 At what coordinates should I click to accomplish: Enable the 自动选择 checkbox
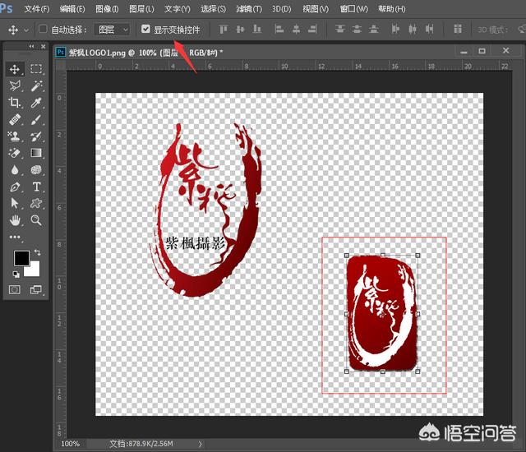tap(43, 30)
